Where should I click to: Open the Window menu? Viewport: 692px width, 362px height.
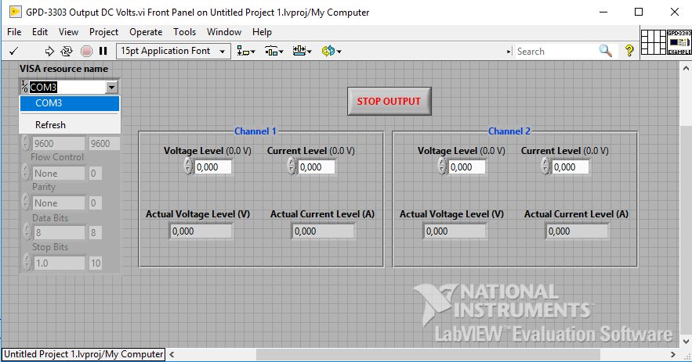pyautogui.click(x=224, y=32)
